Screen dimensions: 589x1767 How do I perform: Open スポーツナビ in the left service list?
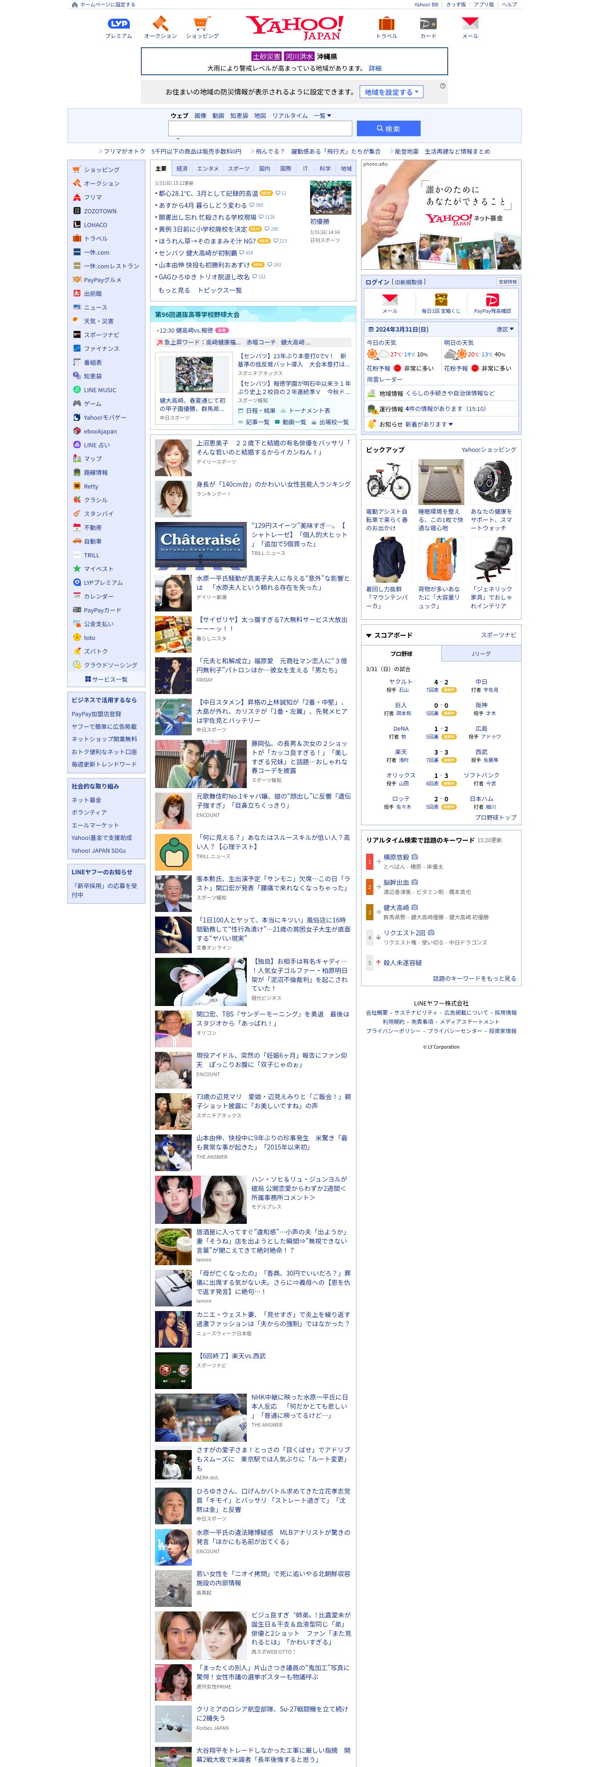[x=101, y=335]
